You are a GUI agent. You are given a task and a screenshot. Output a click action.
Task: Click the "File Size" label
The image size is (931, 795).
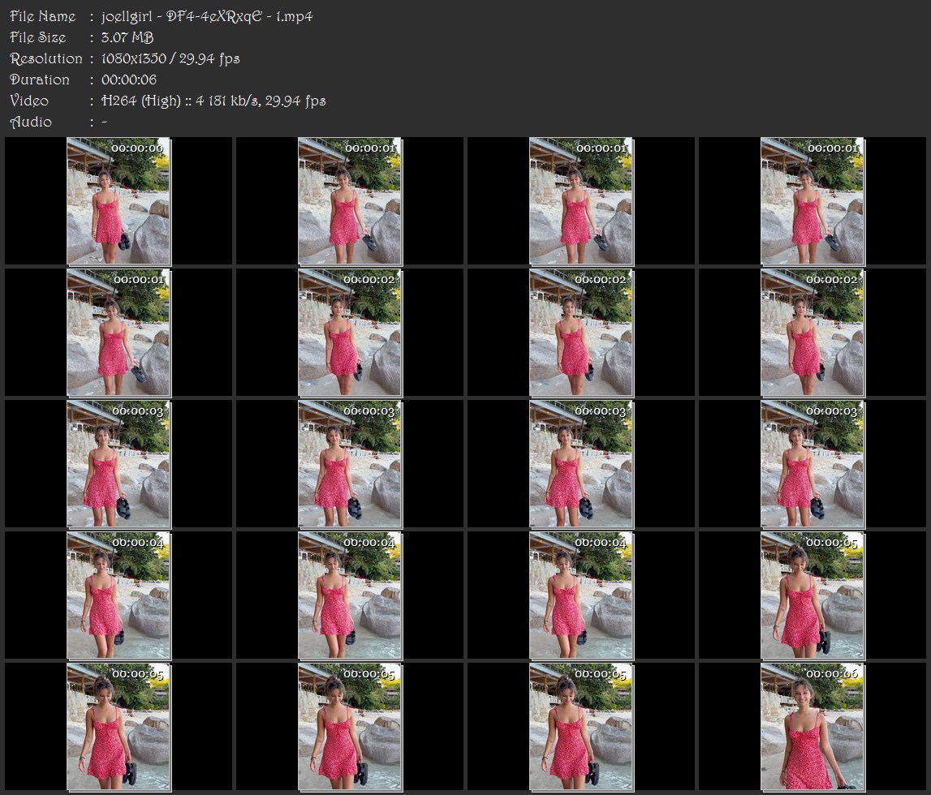coord(38,37)
